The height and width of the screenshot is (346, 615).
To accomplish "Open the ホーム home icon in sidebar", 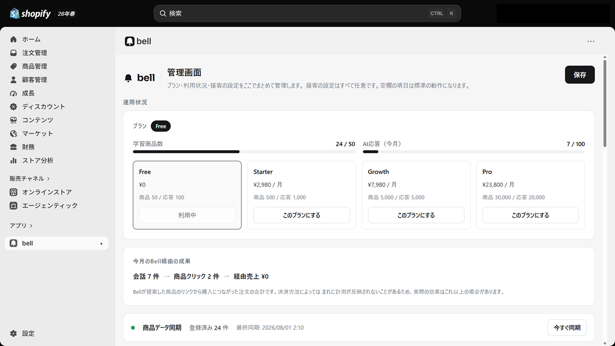I will pos(13,39).
